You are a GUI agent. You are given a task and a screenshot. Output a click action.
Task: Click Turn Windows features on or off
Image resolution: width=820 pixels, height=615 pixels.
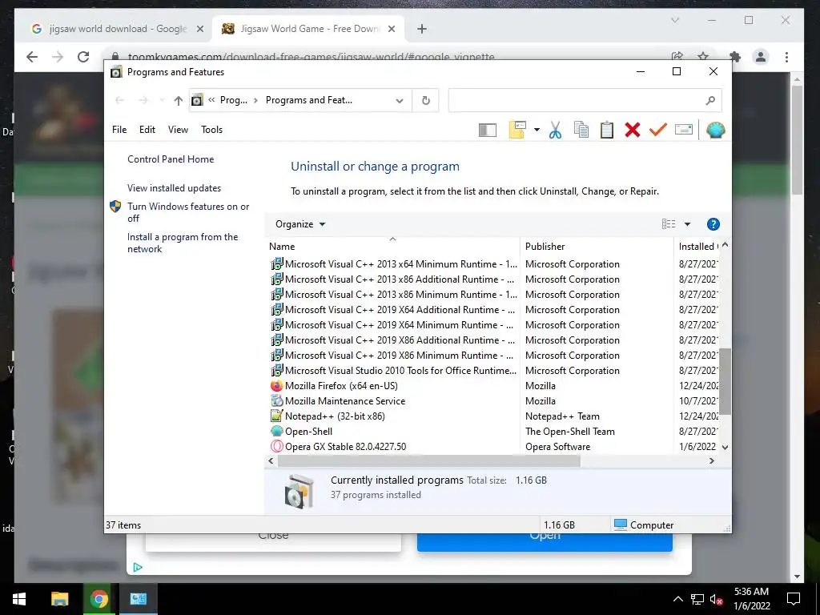(188, 212)
